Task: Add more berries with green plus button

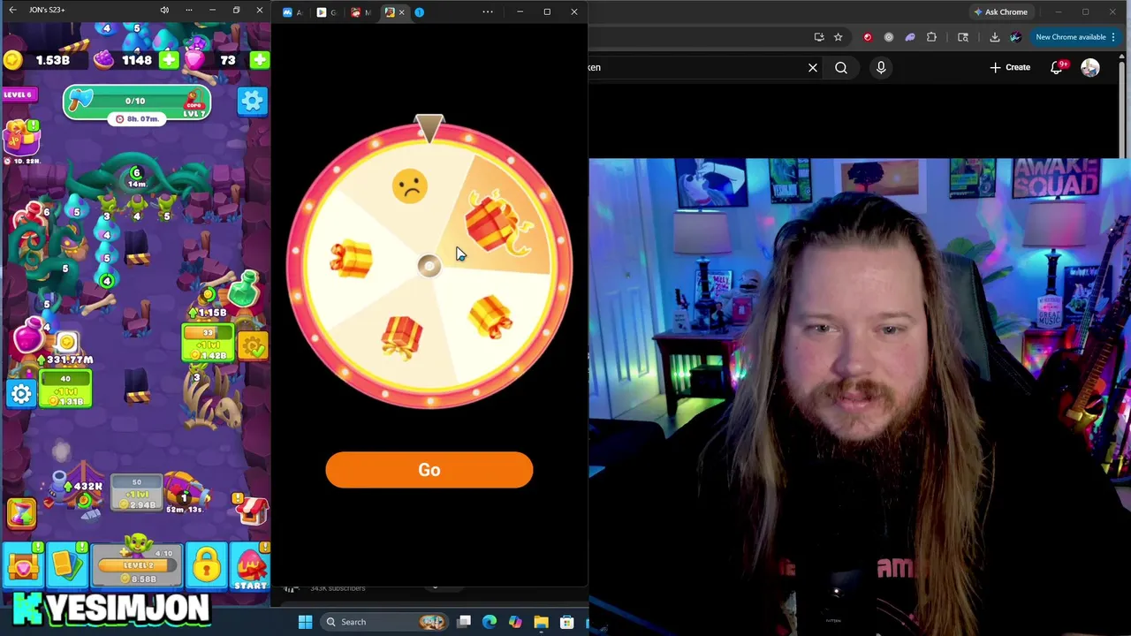Action: pos(169,60)
